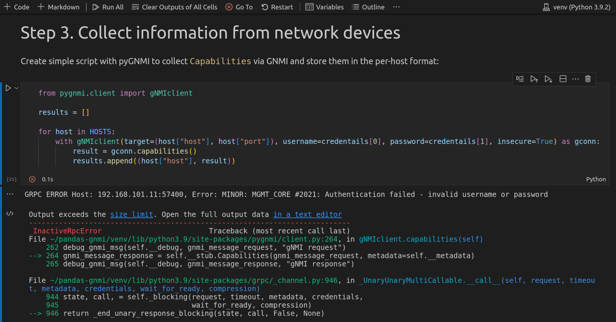This screenshot has height=322, width=616.
Task: Delete the notebook cell
Action: tap(587, 79)
